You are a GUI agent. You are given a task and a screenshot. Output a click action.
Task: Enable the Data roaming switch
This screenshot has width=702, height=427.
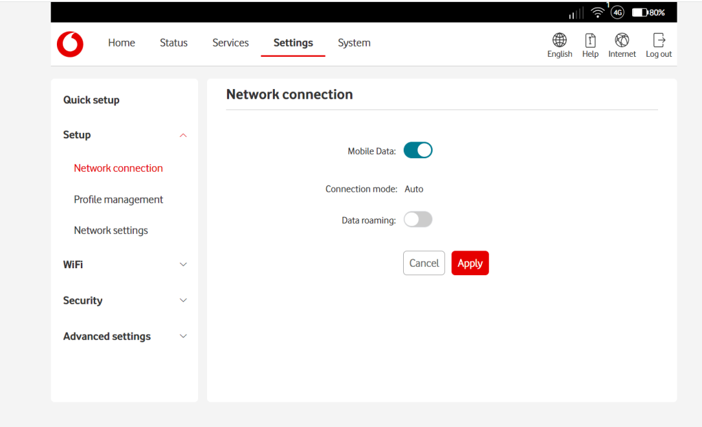[x=417, y=219]
